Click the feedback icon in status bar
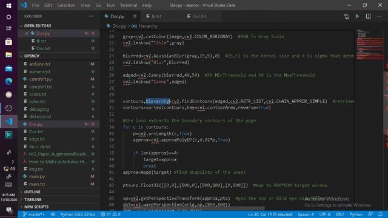Viewport: 388px width, 218px height. coord(370,214)
